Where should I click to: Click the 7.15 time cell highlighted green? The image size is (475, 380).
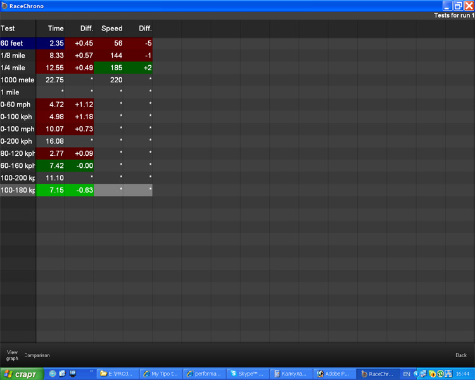[51, 190]
